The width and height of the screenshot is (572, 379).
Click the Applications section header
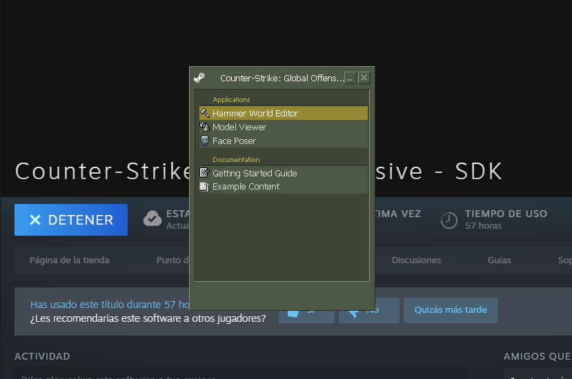pyautogui.click(x=231, y=99)
